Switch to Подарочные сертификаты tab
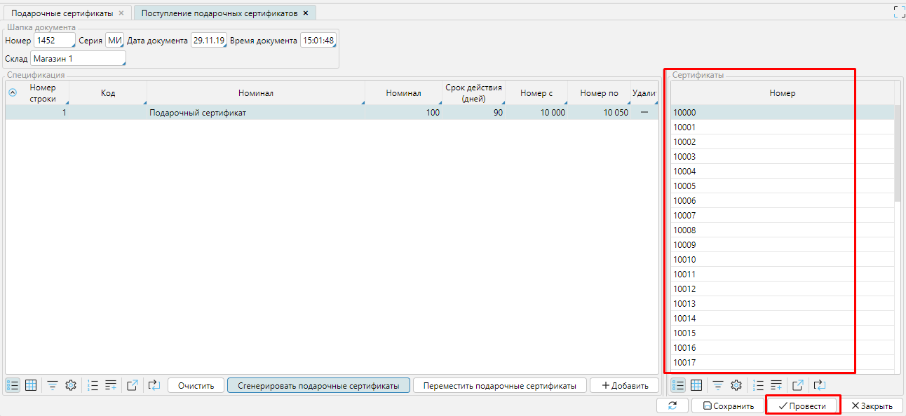Viewport: 906px width, 416px height. tap(62, 13)
